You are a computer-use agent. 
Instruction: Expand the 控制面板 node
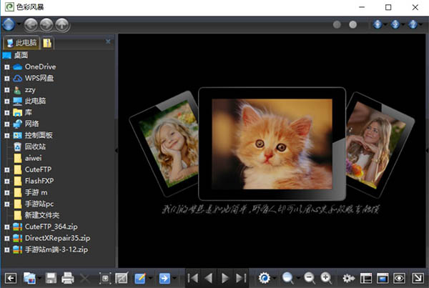click(7, 136)
